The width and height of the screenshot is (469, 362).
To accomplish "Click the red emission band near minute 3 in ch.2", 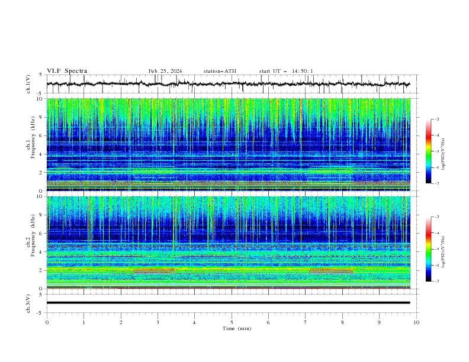I will coord(154,270).
